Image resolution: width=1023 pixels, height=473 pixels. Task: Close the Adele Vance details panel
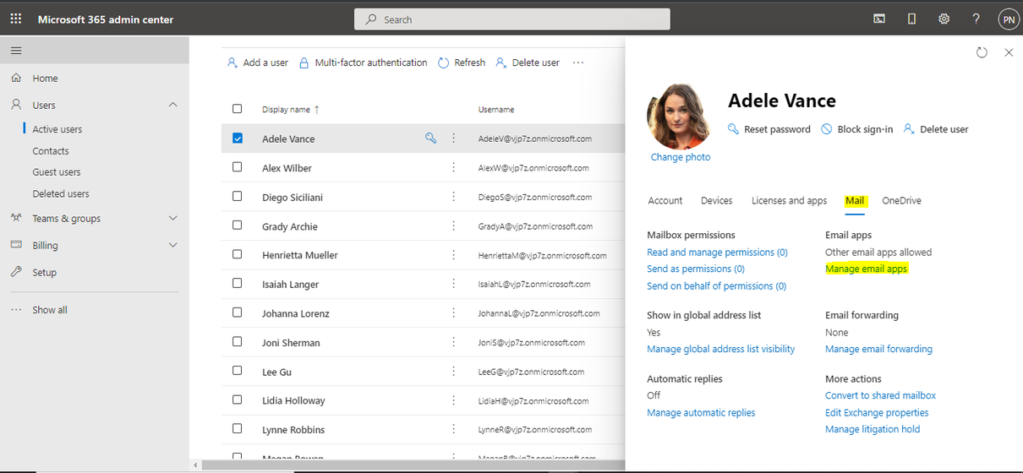click(1009, 52)
